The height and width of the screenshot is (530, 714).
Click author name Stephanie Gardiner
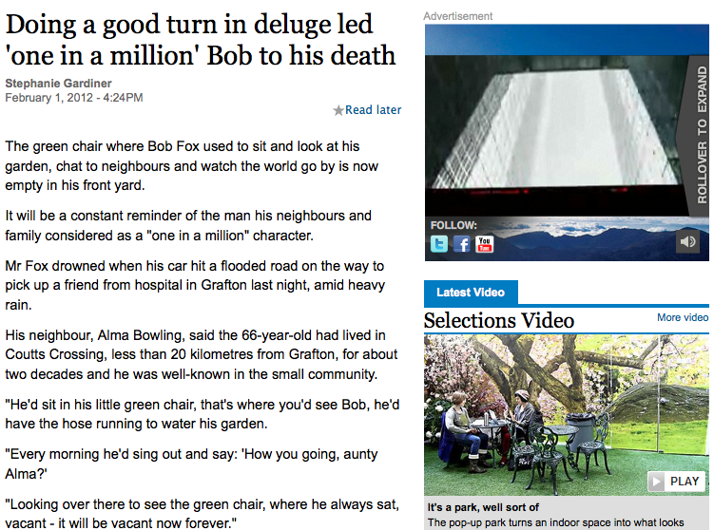click(x=58, y=84)
